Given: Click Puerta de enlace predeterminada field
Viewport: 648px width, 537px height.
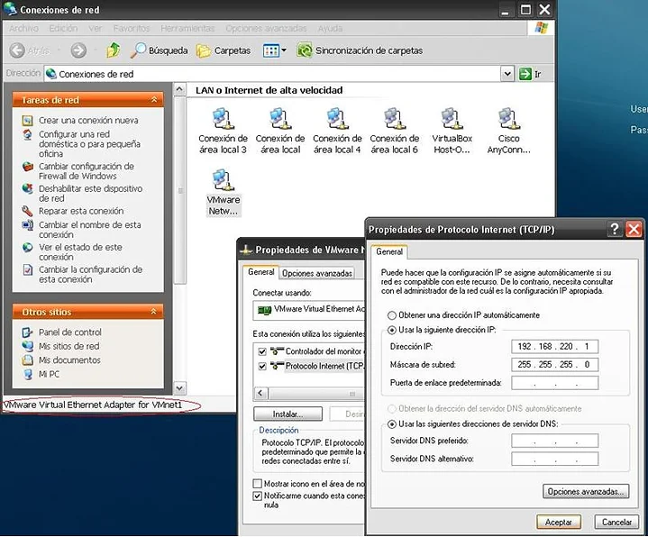Looking at the screenshot, I should 554,383.
